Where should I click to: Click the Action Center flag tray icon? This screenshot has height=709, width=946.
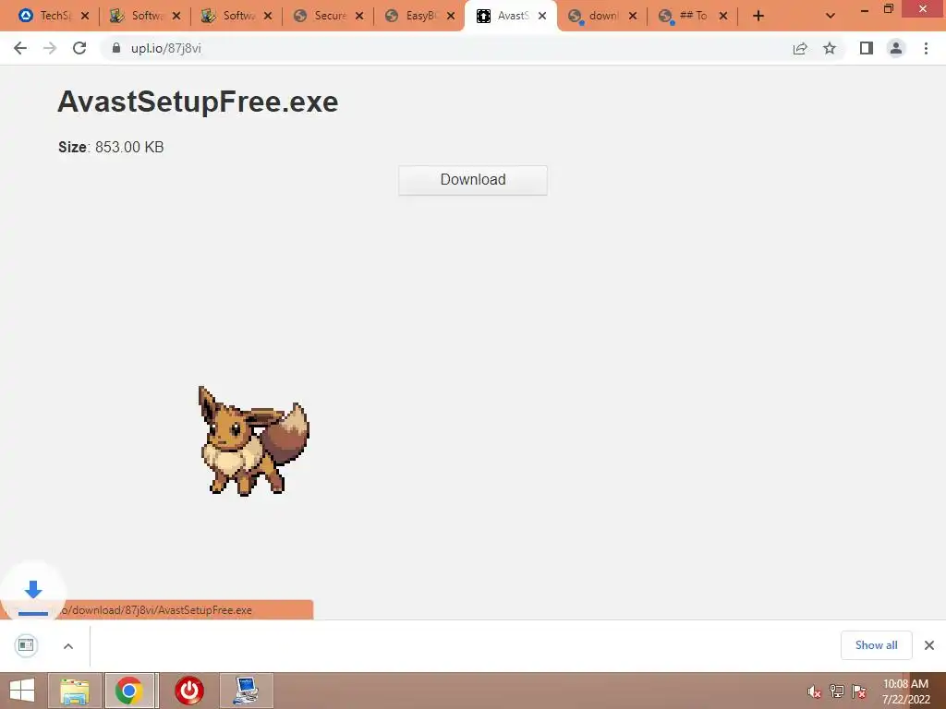[x=858, y=691]
